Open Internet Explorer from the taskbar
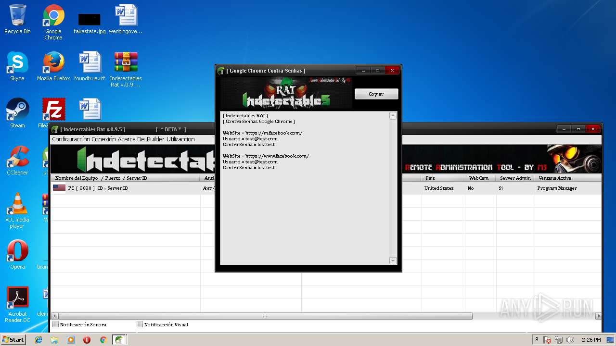 click(38, 340)
